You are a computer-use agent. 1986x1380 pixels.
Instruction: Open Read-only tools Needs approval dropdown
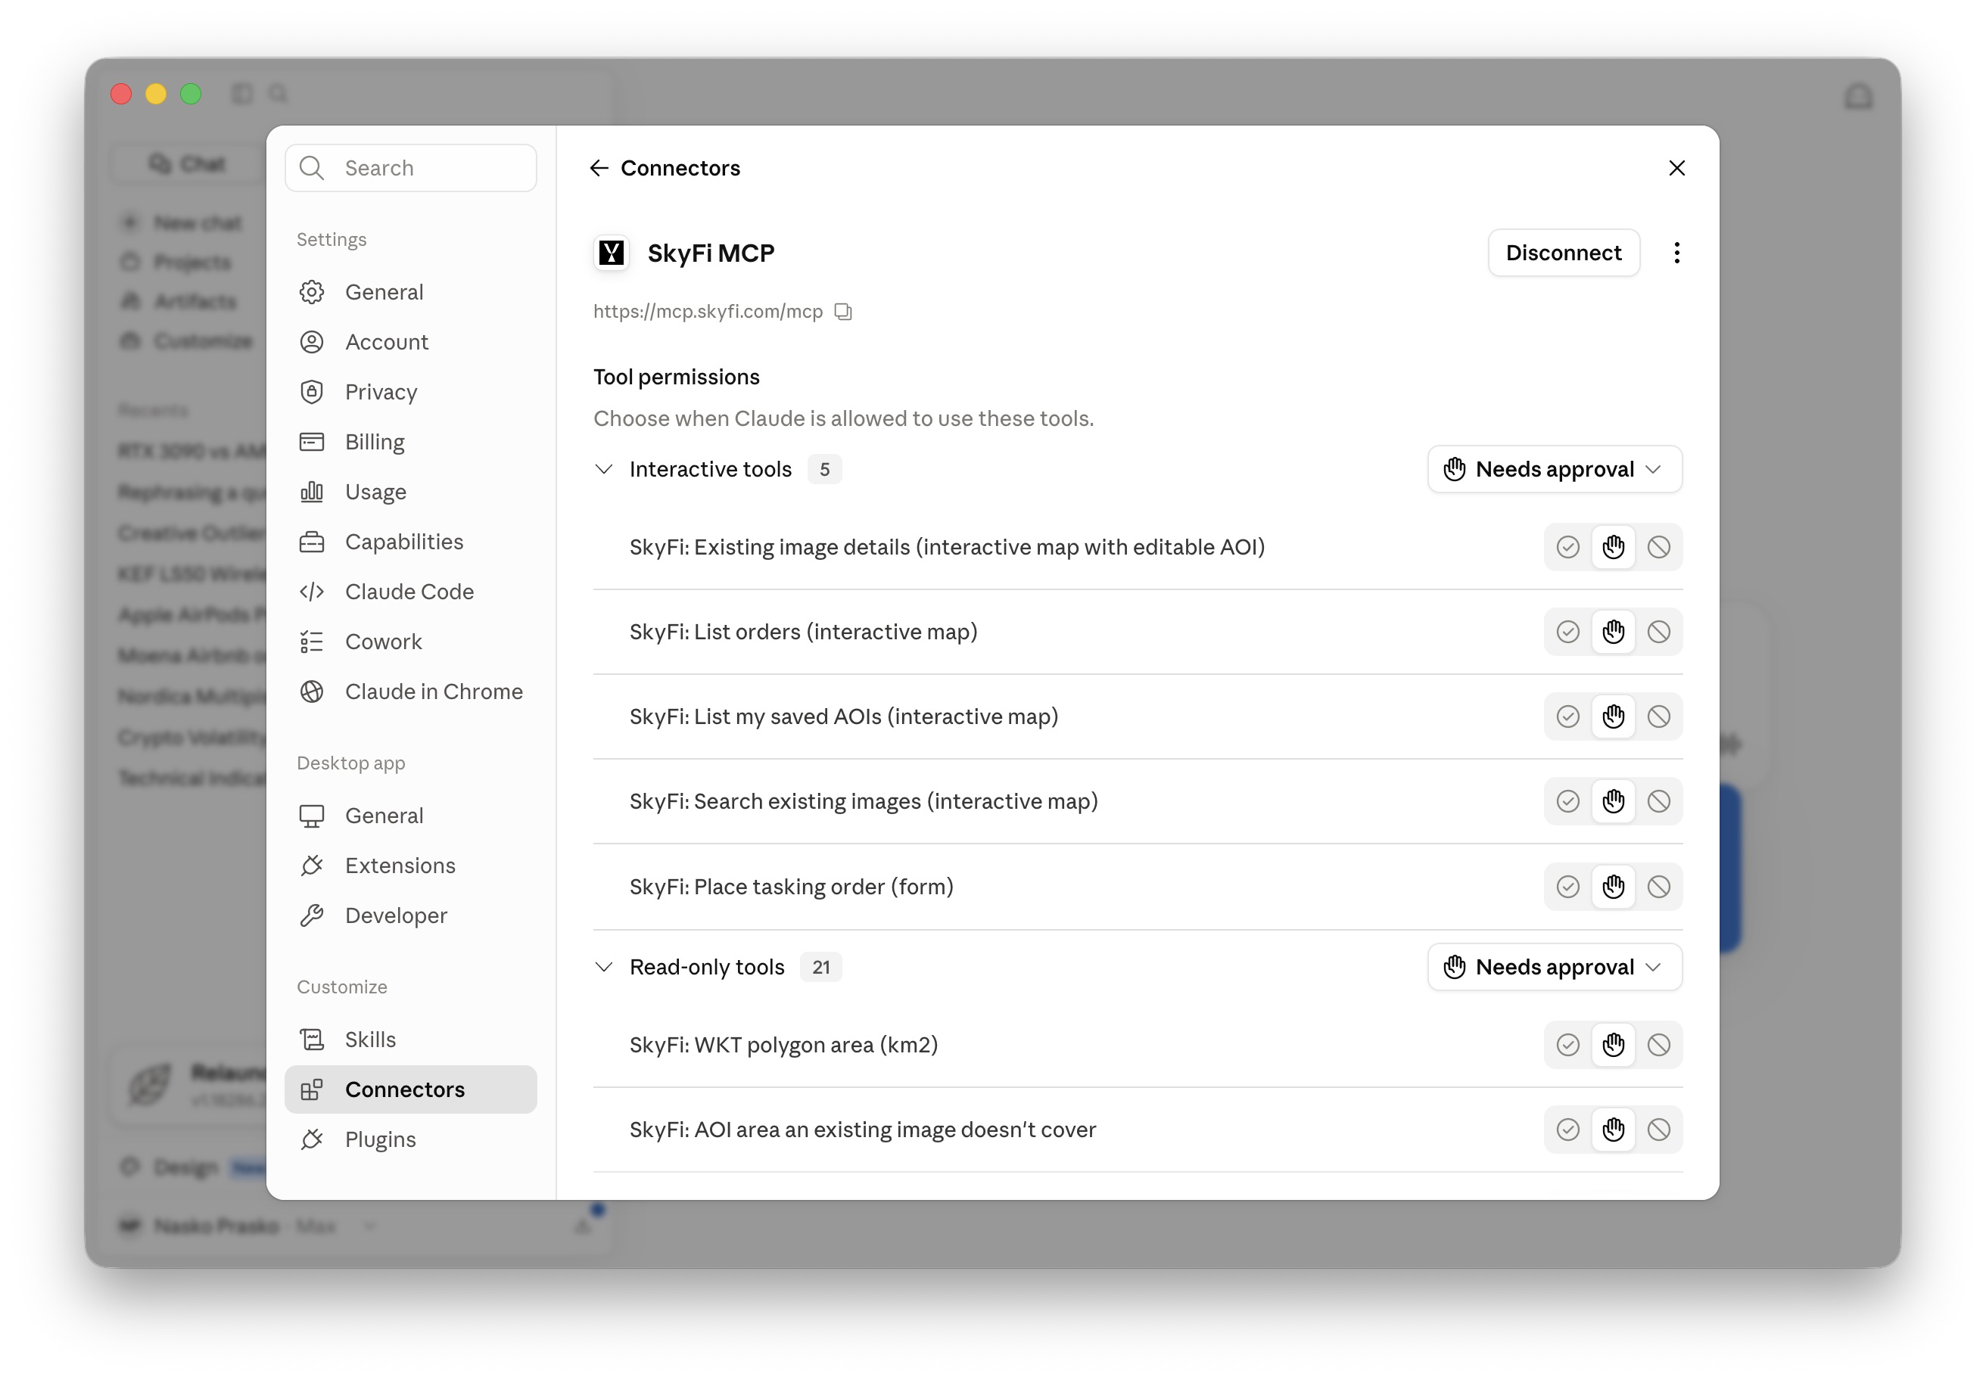pos(1555,967)
